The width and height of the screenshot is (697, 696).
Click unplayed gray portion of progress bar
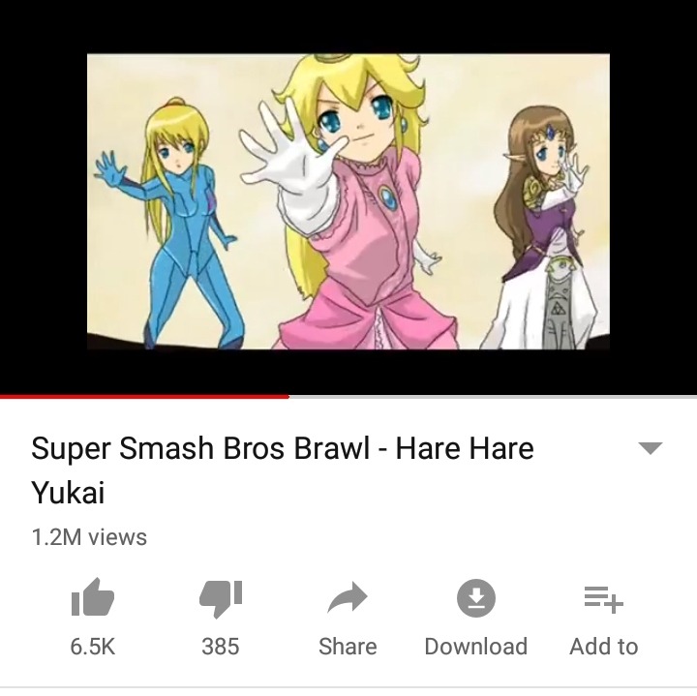point(493,397)
